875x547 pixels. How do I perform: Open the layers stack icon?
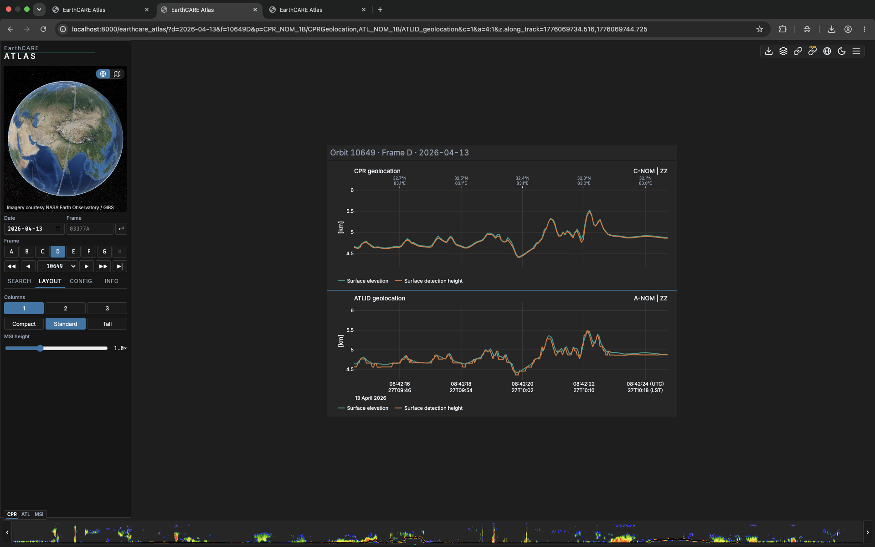[783, 51]
